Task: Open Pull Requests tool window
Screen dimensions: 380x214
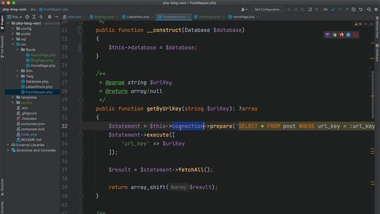Action: 2,46
